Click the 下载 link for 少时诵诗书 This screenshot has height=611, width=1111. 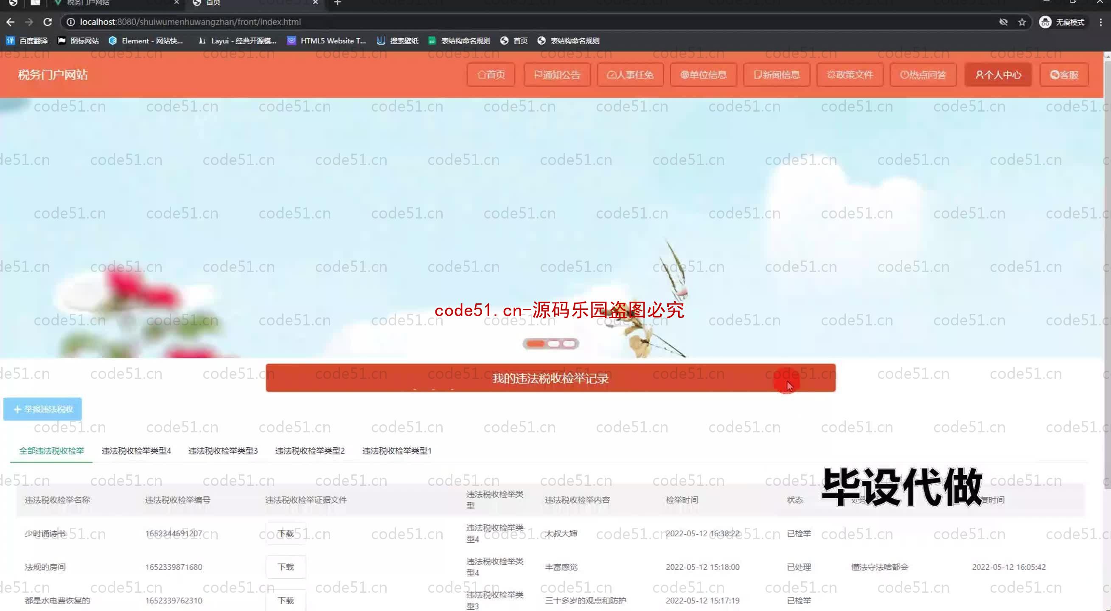[x=286, y=533]
